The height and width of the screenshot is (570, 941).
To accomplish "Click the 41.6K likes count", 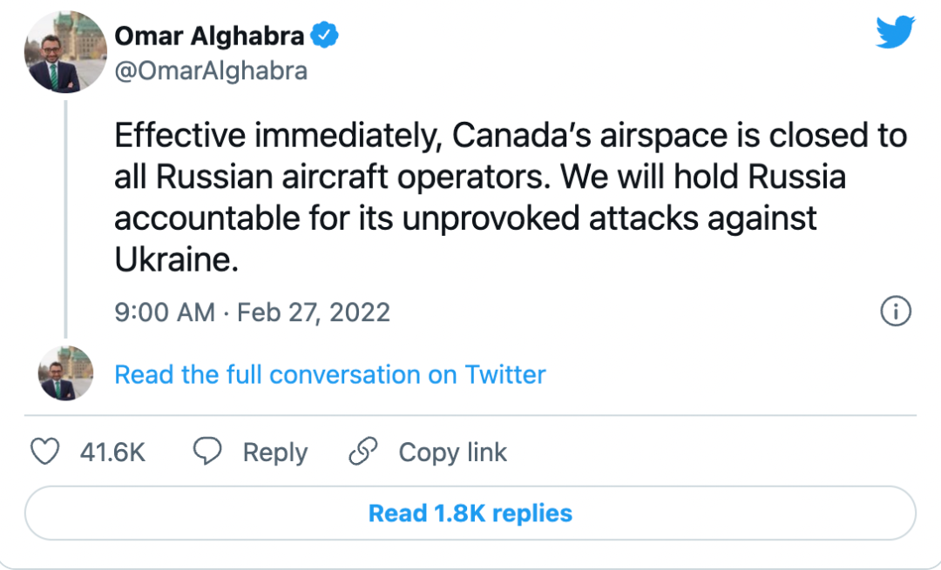I will pyautogui.click(x=112, y=453).
